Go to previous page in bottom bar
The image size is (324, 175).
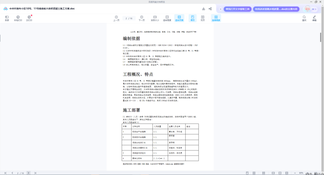[12, 173]
